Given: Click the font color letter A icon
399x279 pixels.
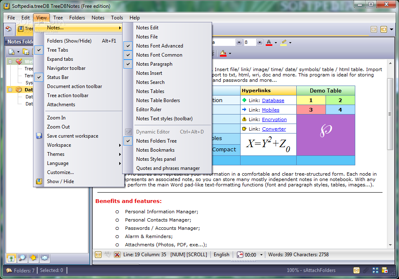Looking at the screenshot, I should click(x=269, y=42).
